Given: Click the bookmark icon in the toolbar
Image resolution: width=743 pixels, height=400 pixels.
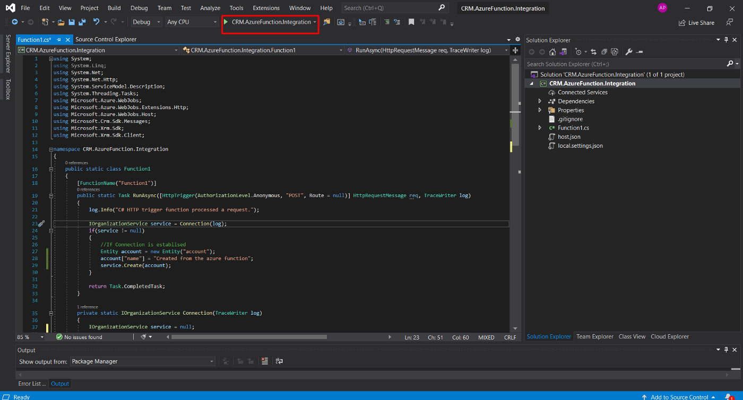Looking at the screenshot, I should coord(411,22).
